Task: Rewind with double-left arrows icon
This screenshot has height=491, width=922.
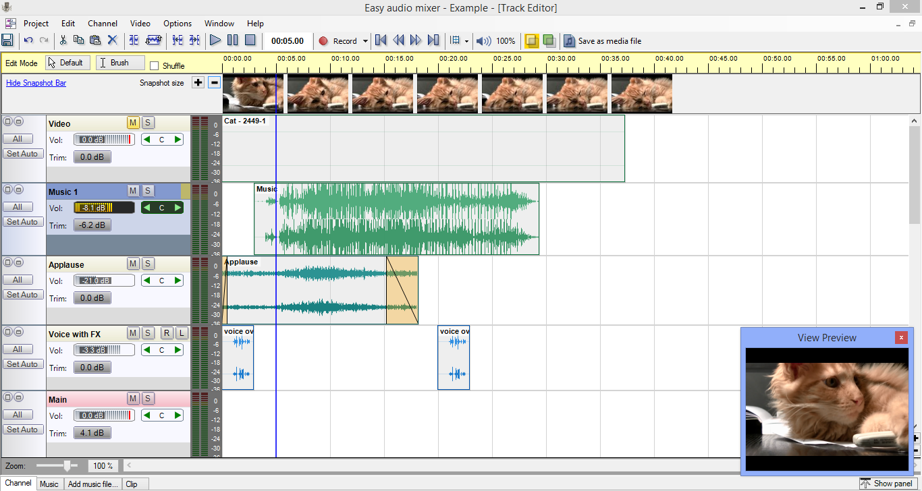Action: coord(398,40)
